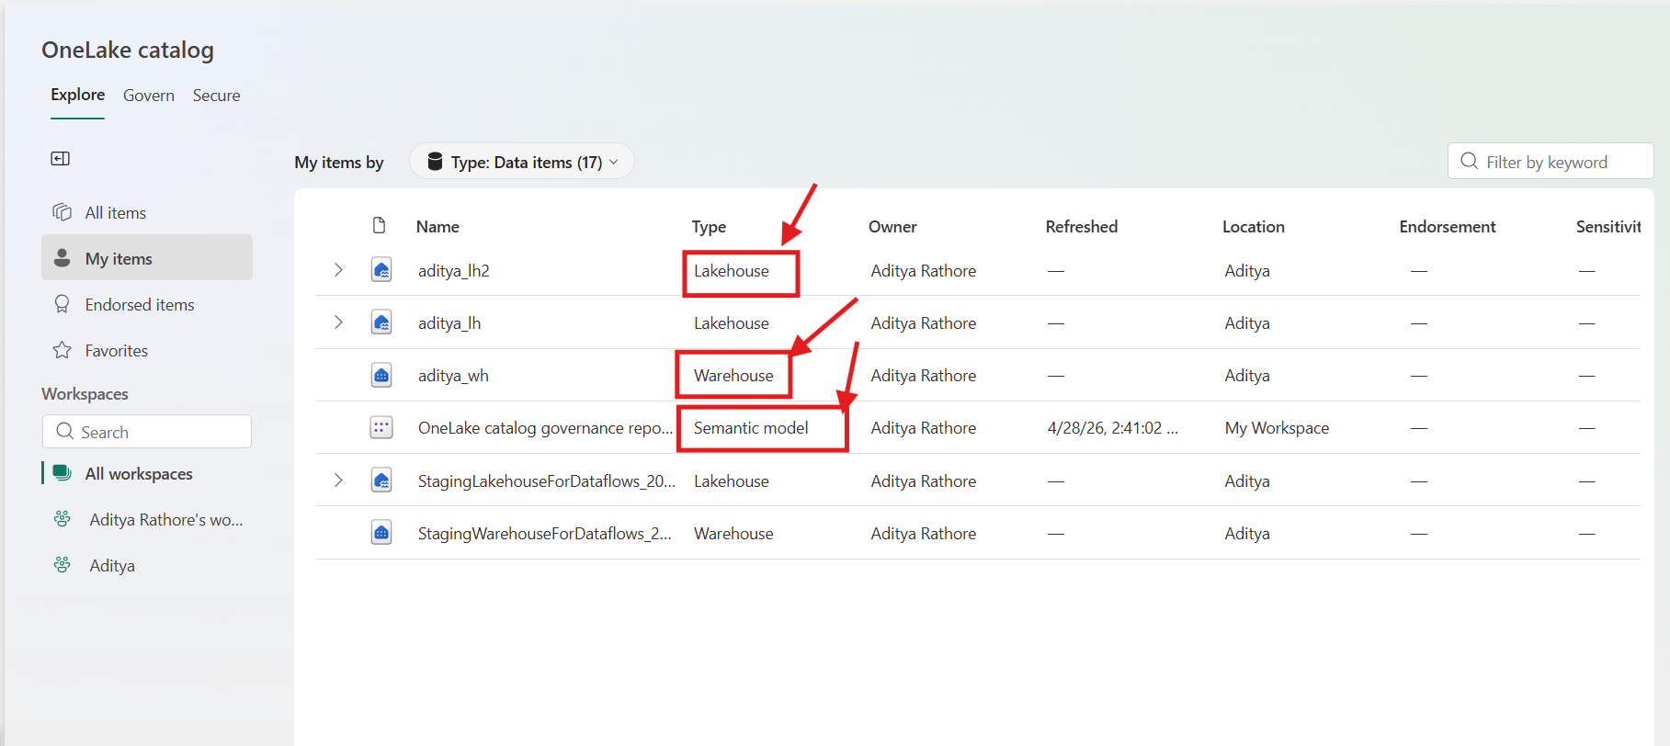This screenshot has height=746, width=1670.
Task: Click the magnifier in workspaces Search box
Action: click(x=64, y=431)
